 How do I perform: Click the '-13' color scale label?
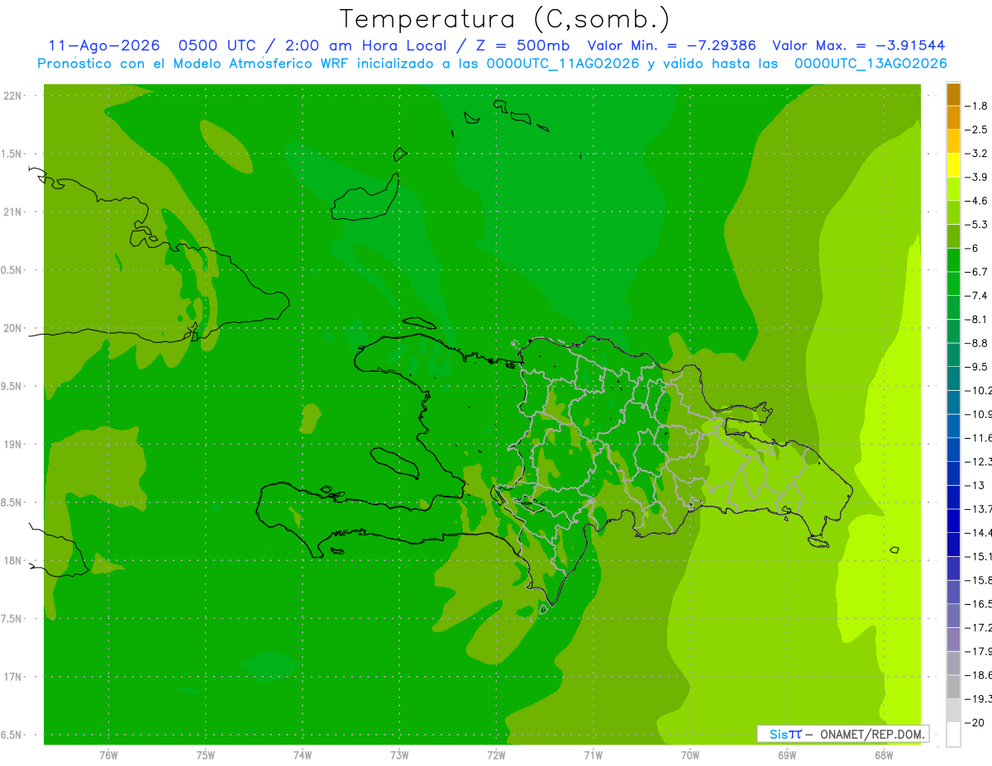[974, 485]
